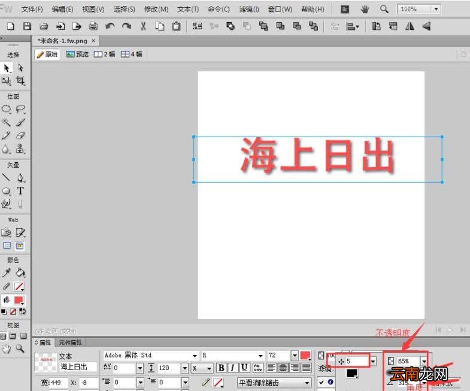
Task: Open the 编辑(E) menu
Action: click(62, 10)
